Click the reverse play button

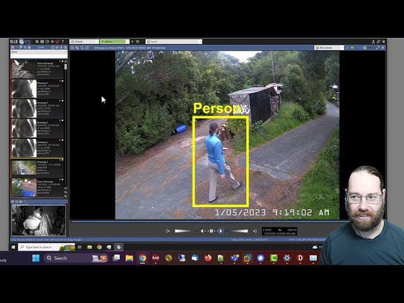point(202,231)
